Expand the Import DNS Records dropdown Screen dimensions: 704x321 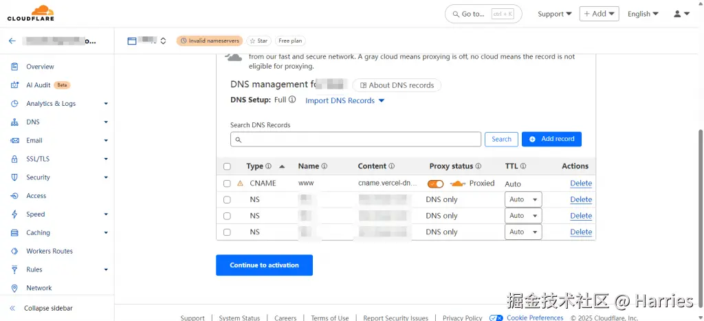pos(345,100)
